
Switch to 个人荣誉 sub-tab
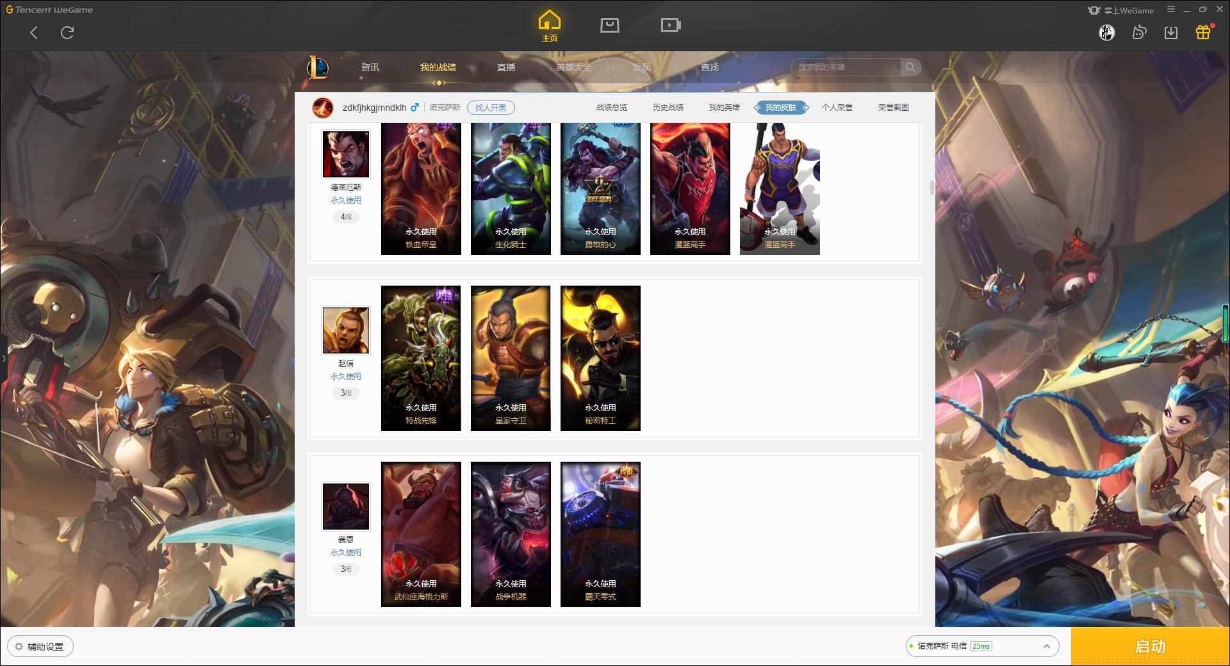click(837, 108)
